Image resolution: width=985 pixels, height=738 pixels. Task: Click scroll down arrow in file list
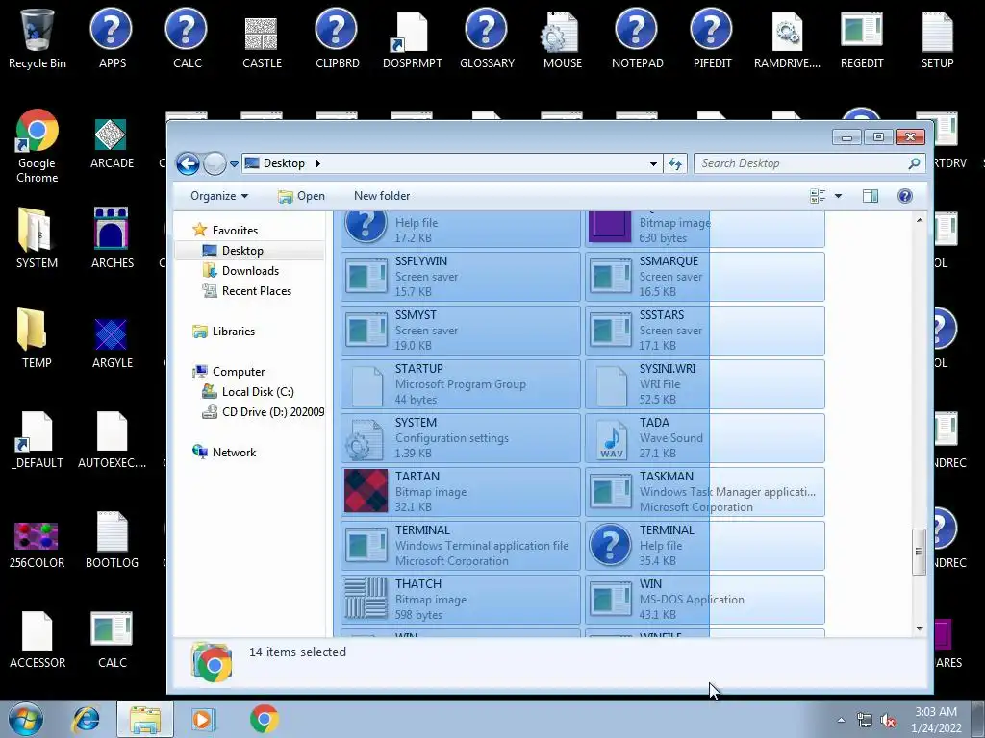(x=919, y=628)
